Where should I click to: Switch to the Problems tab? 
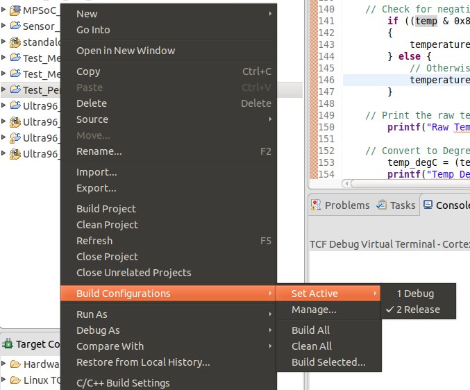click(340, 205)
